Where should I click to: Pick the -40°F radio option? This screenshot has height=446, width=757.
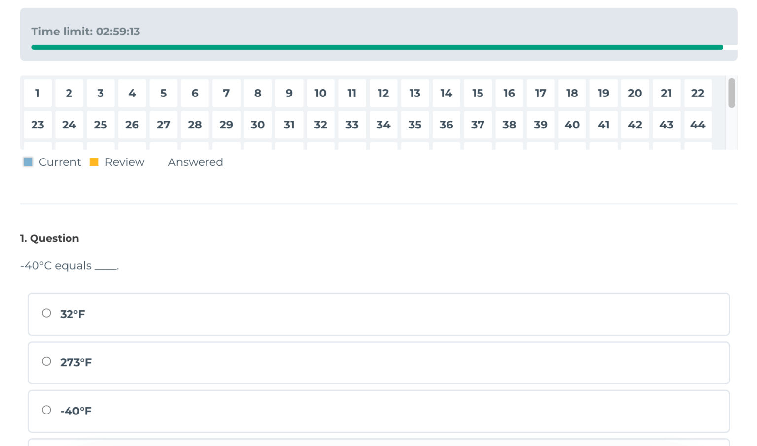pos(46,410)
